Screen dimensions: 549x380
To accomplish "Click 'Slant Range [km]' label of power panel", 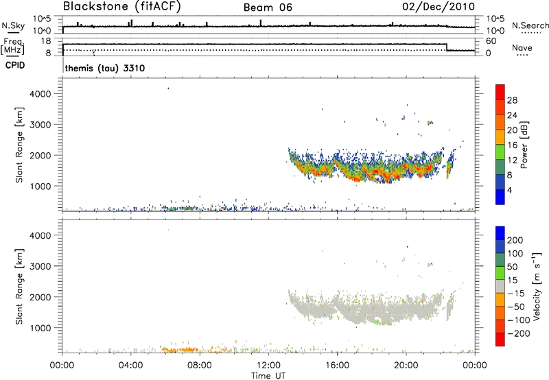I will coord(19,145).
